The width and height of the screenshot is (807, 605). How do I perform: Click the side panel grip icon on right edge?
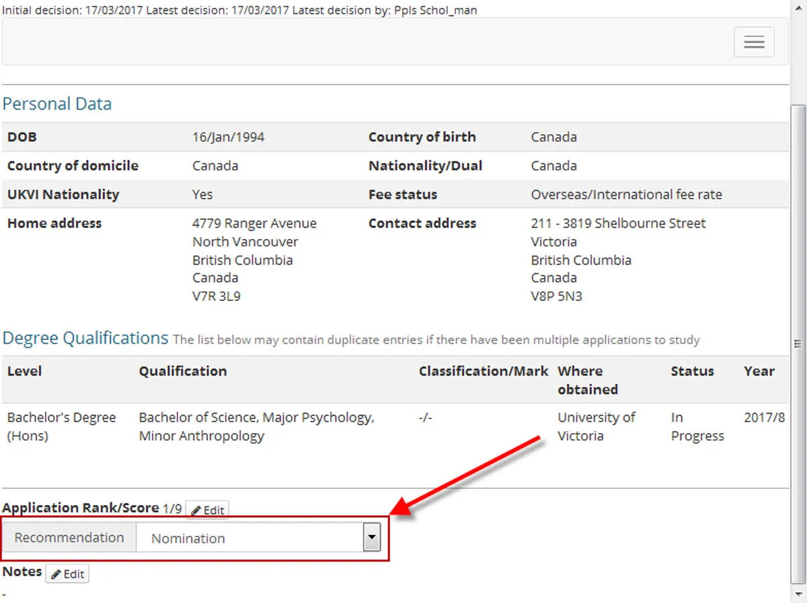(798, 343)
